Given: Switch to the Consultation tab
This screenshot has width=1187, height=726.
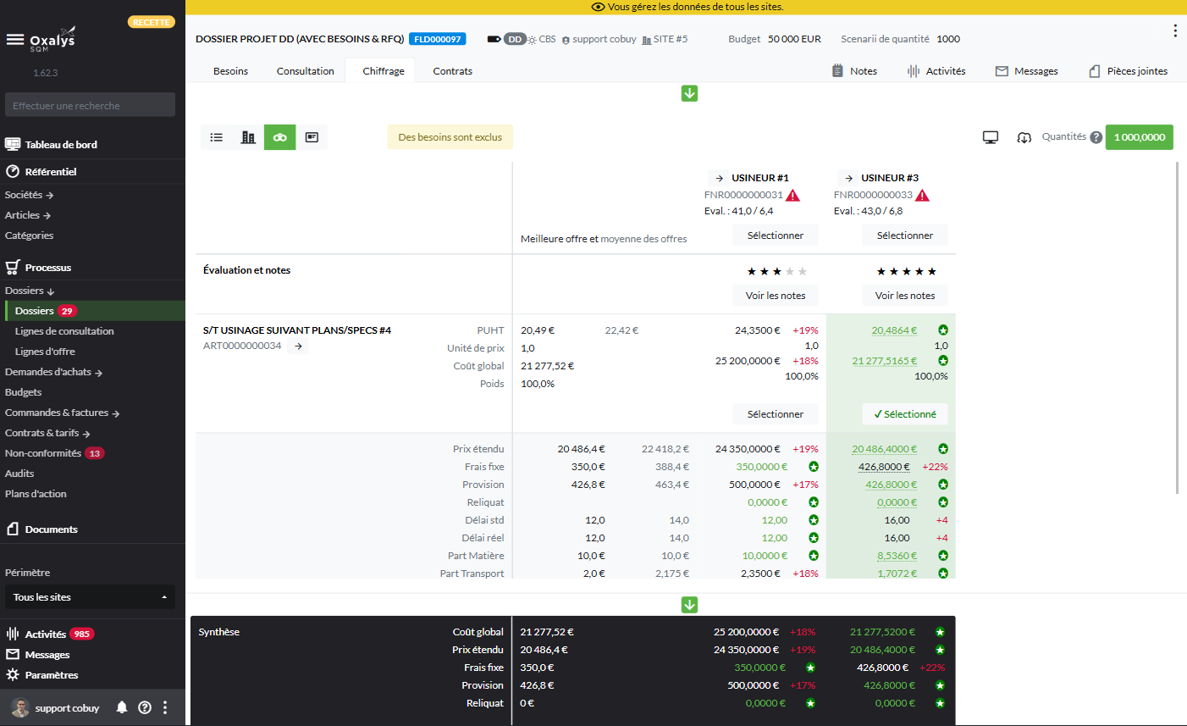Looking at the screenshot, I should pos(305,71).
